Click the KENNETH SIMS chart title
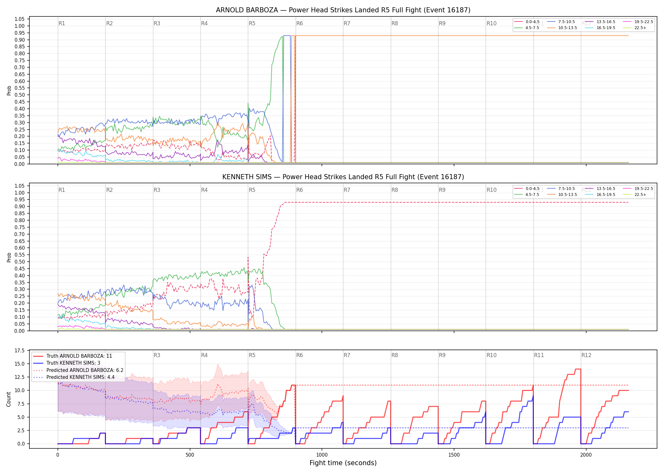The image size is (664, 474). click(343, 177)
